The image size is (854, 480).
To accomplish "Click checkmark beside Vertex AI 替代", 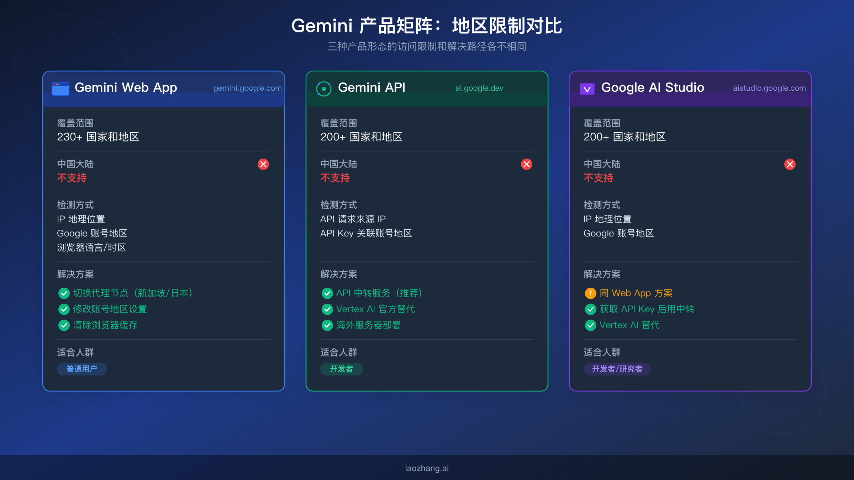I will coord(590,325).
